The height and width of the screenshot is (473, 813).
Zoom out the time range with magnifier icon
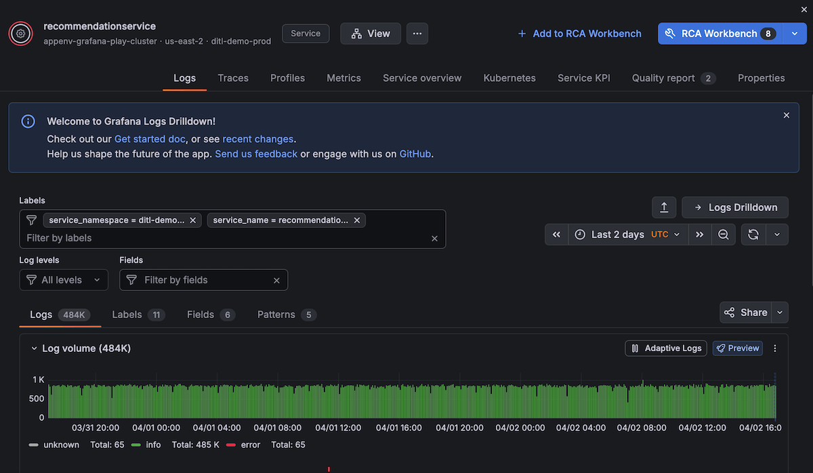pyautogui.click(x=724, y=234)
